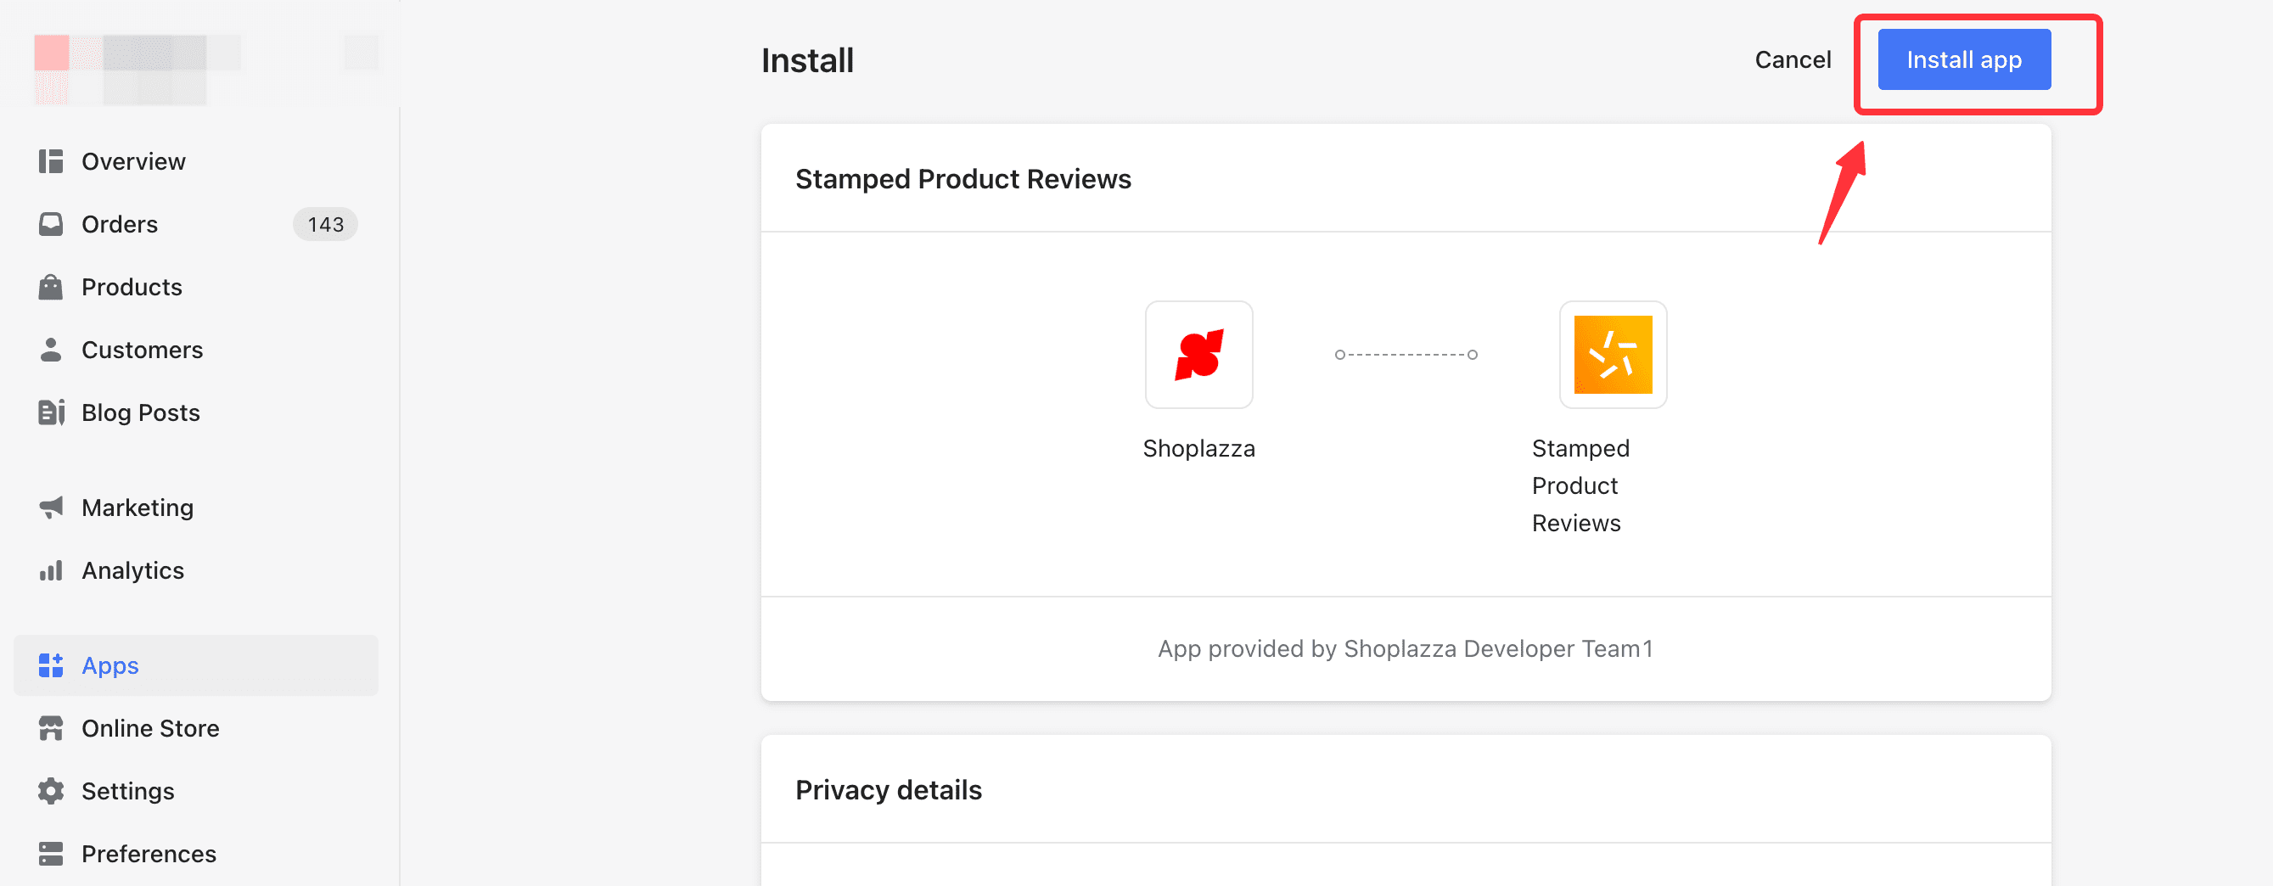Screen dimensions: 2273x886
Task: Click the Settings gear icon
Action: tap(51, 791)
